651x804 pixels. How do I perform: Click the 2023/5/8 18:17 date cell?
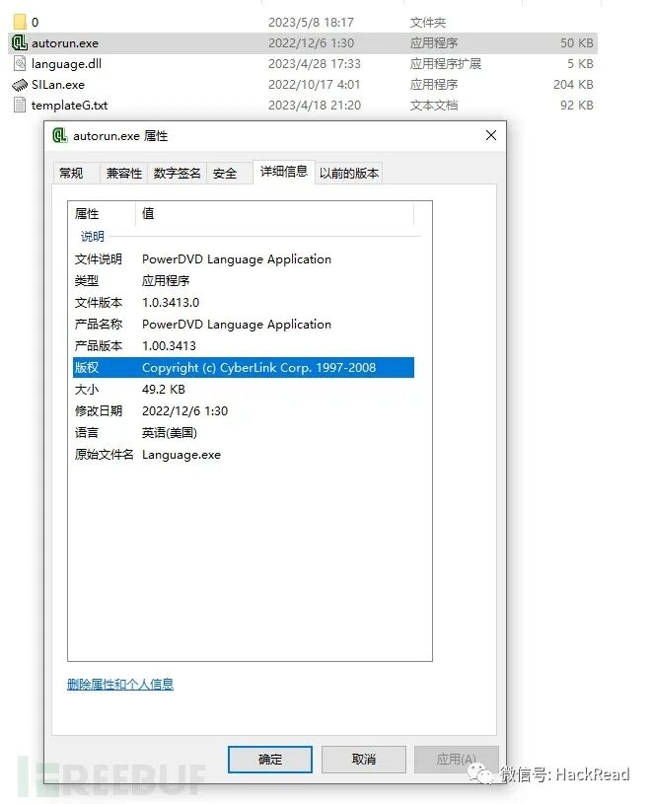click(311, 23)
